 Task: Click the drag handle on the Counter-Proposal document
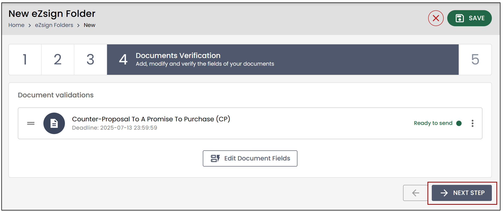31,123
